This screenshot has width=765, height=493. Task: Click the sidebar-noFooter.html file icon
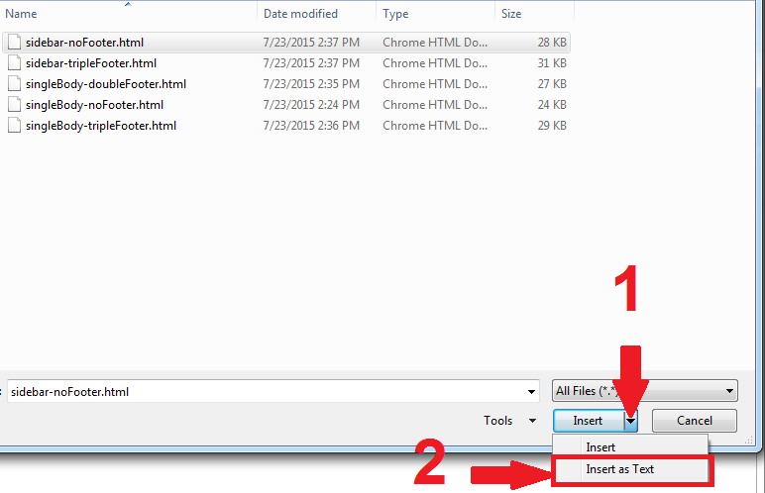click(15, 43)
